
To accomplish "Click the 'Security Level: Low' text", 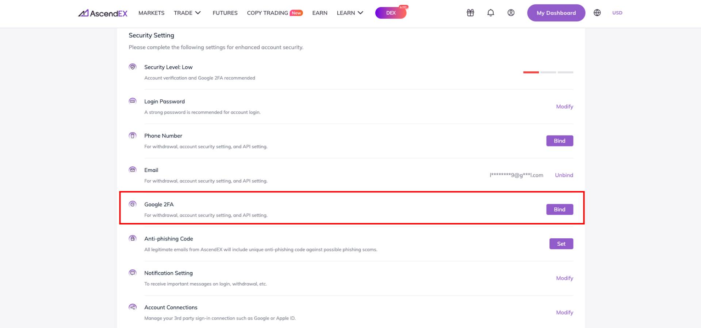I will pyautogui.click(x=168, y=67).
